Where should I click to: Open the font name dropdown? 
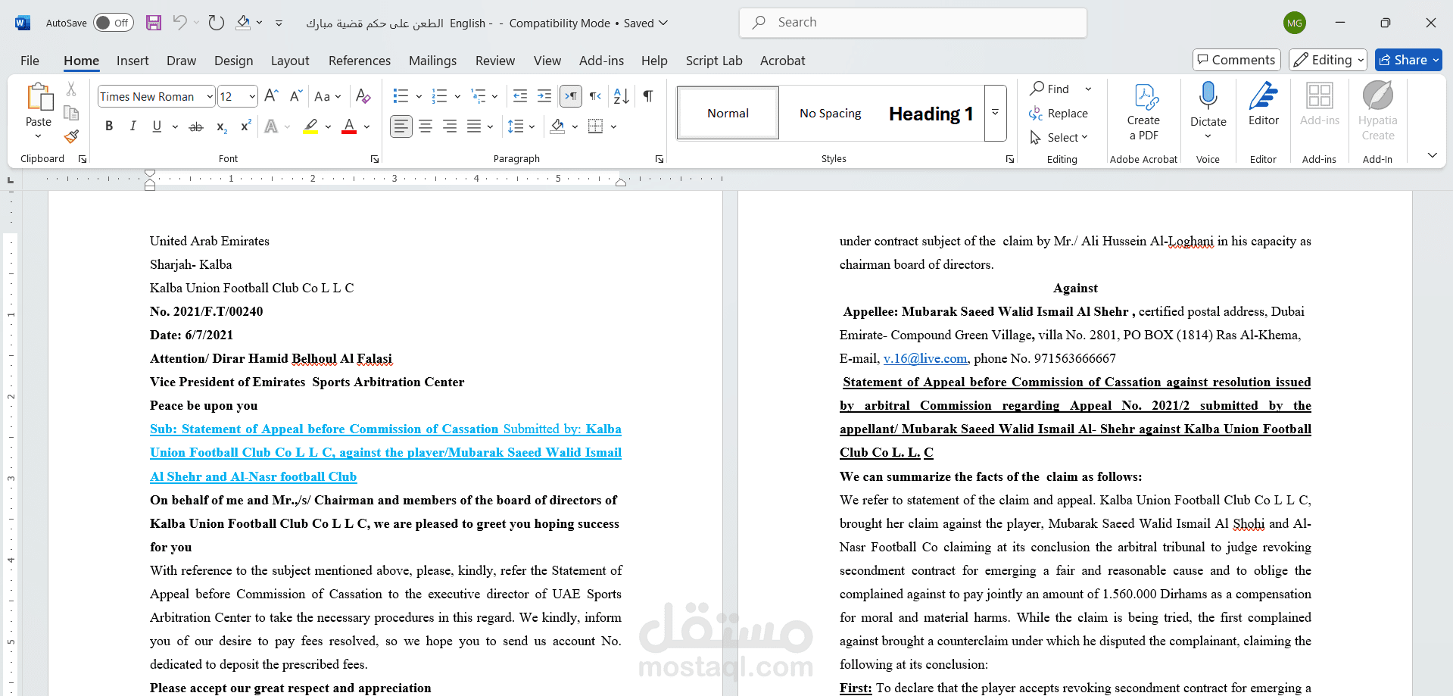point(210,96)
